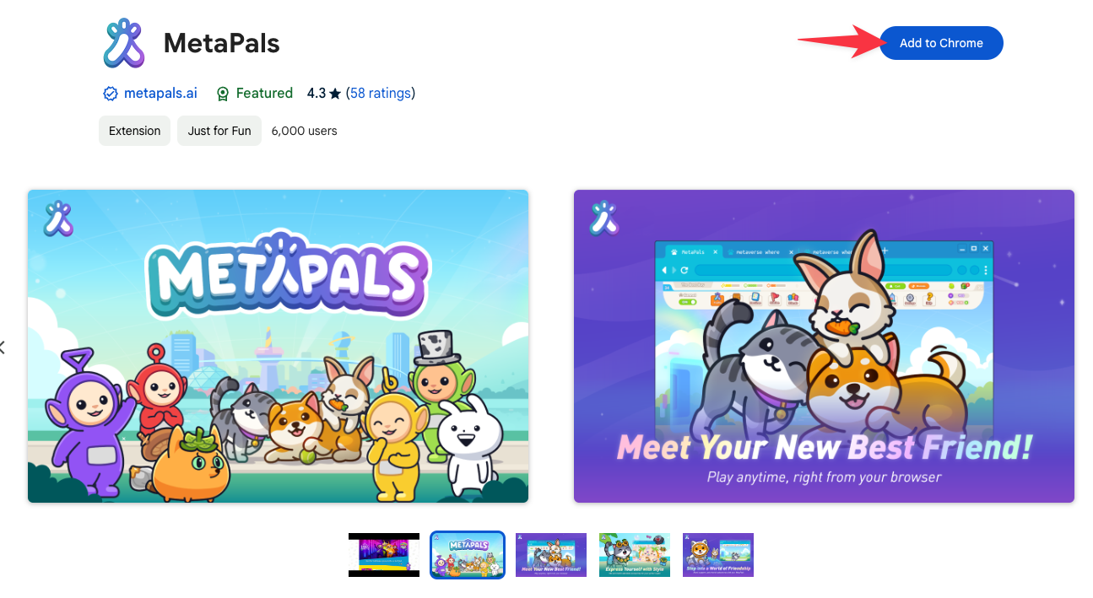Go to previous slide with left arrow
1093x598 pixels.
click(3, 347)
